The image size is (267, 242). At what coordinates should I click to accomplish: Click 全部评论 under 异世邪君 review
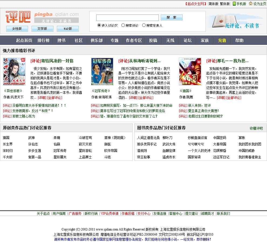pos(55,98)
